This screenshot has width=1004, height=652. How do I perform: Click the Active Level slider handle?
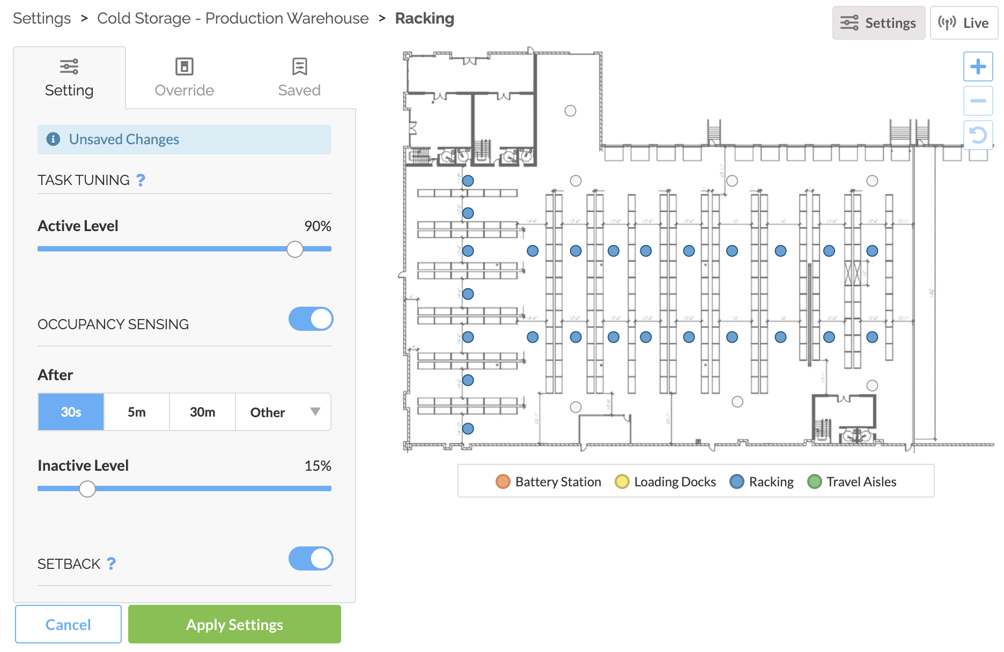[294, 249]
